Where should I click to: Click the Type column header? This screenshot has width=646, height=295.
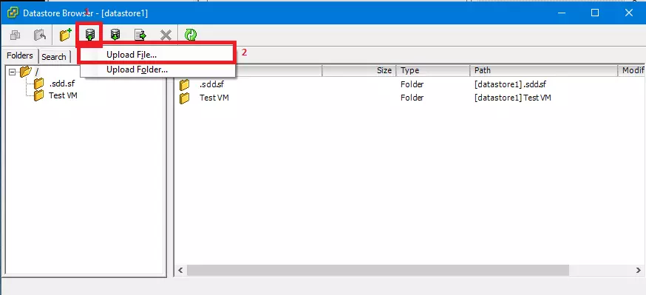tap(432, 70)
